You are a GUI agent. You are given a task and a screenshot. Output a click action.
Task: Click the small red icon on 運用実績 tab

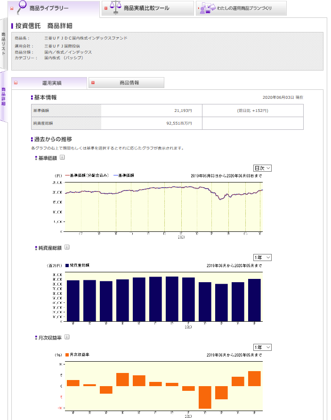[x=16, y=83]
